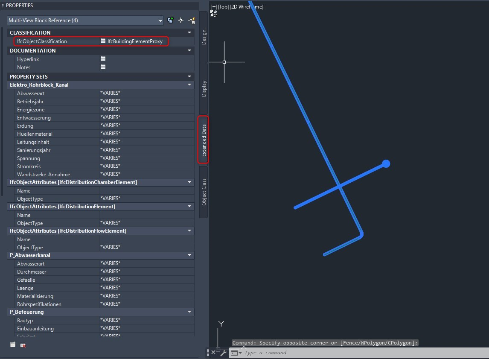Click the recent commands prompt icon
Image resolution: width=489 pixels, height=359 pixels.
point(234,353)
